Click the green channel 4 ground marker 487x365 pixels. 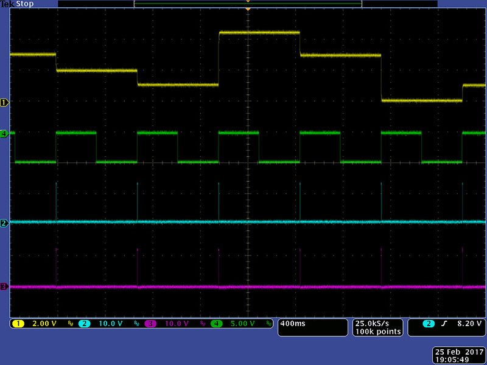tap(4, 133)
